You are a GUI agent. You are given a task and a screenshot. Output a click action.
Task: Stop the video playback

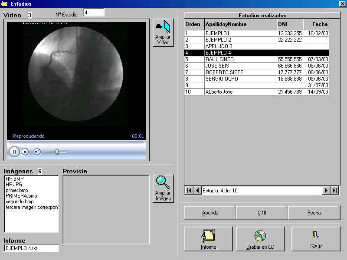point(25,152)
